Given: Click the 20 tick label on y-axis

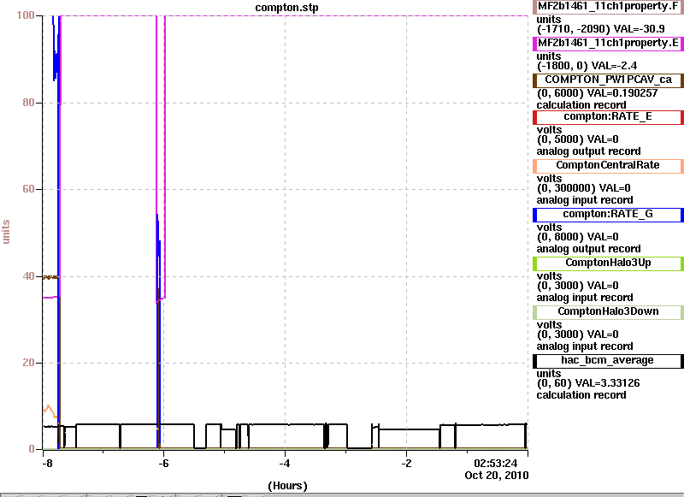Looking at the screenshot, I should tap(28, 363).
